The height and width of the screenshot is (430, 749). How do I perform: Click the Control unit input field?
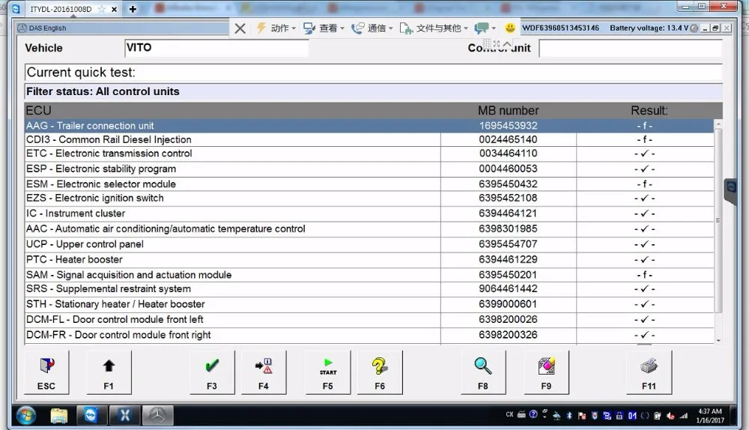[x=631, y=48]
